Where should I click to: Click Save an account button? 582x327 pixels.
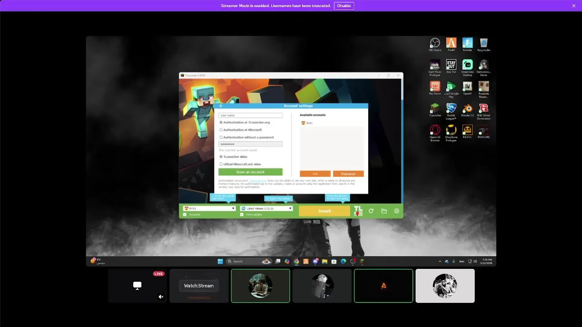[x=251, y=172]
